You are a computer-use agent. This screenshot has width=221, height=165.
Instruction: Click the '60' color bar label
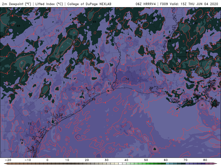(166, 160)
